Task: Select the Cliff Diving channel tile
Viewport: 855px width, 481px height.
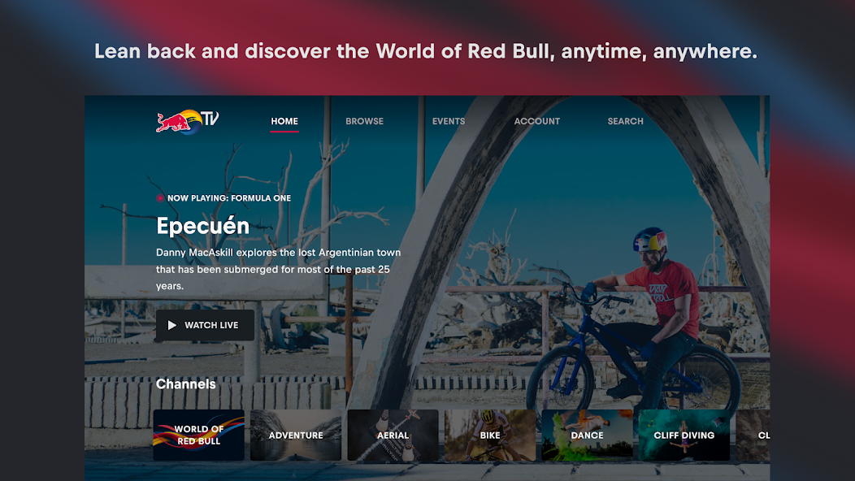Action: coord(684,435)
